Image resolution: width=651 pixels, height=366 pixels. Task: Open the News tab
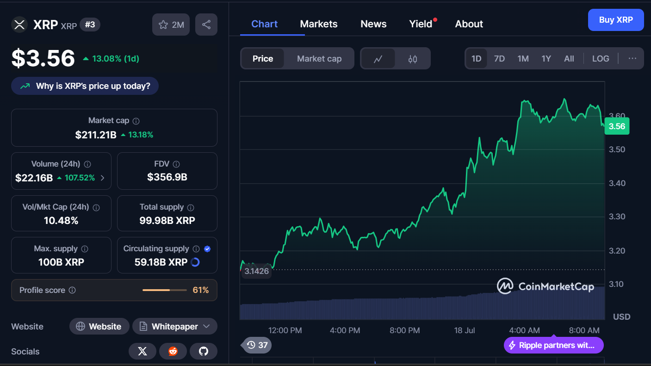(x=373, y=24)
